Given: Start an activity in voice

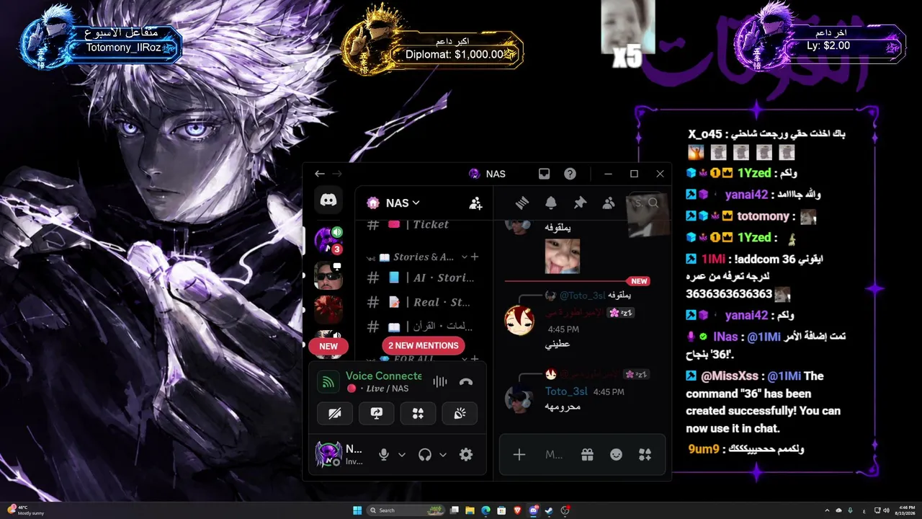Looking at the screenshot, I should pyautogui.click(x=418, y=413).
